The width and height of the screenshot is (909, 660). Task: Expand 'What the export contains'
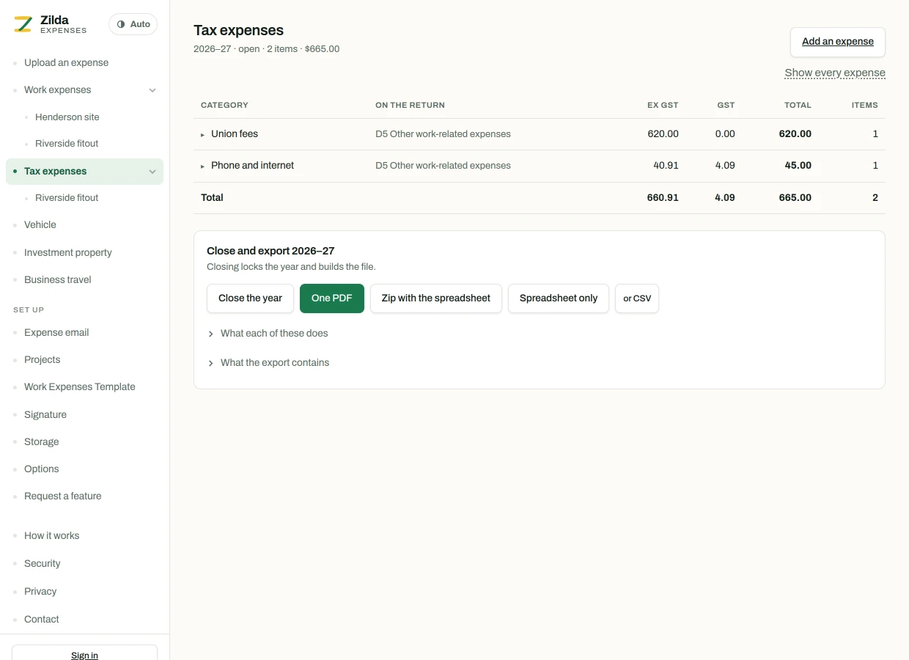268,362
